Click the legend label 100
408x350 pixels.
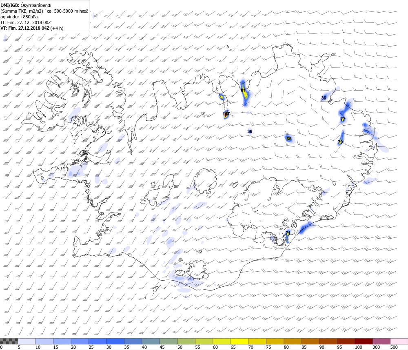click(x=358, y=347)
